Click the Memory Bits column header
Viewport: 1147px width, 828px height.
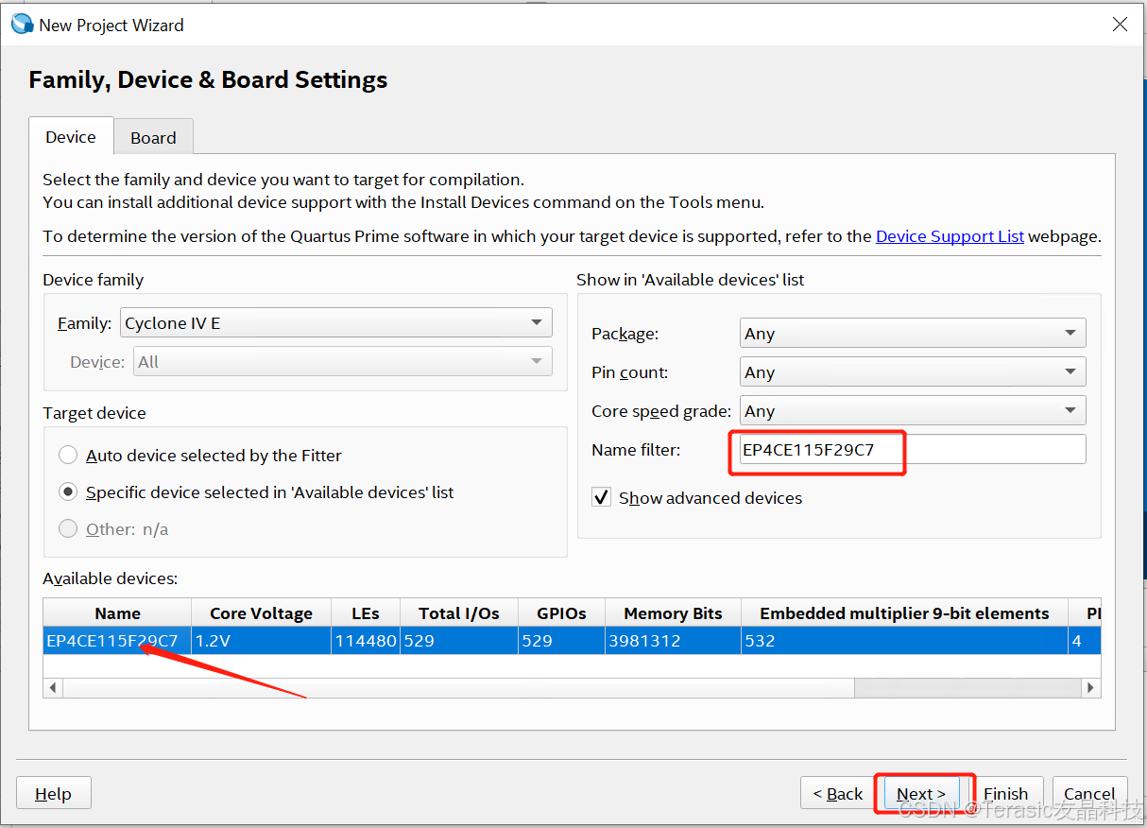[x=673, y=612]
